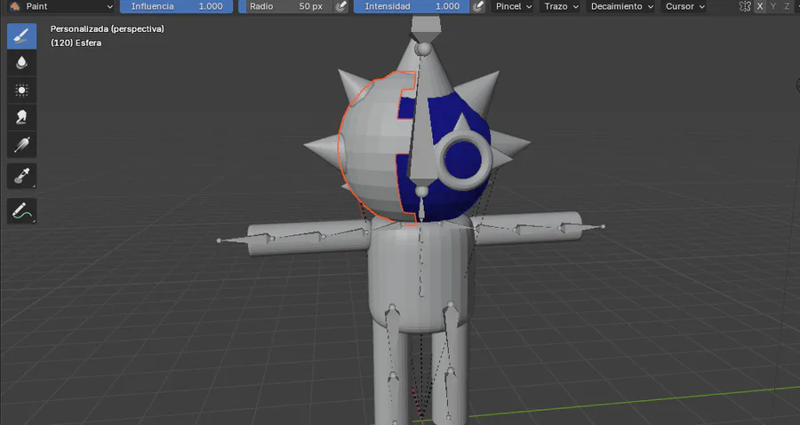Toggle pressure sensitivity for Intensidad

click(477, 6)
